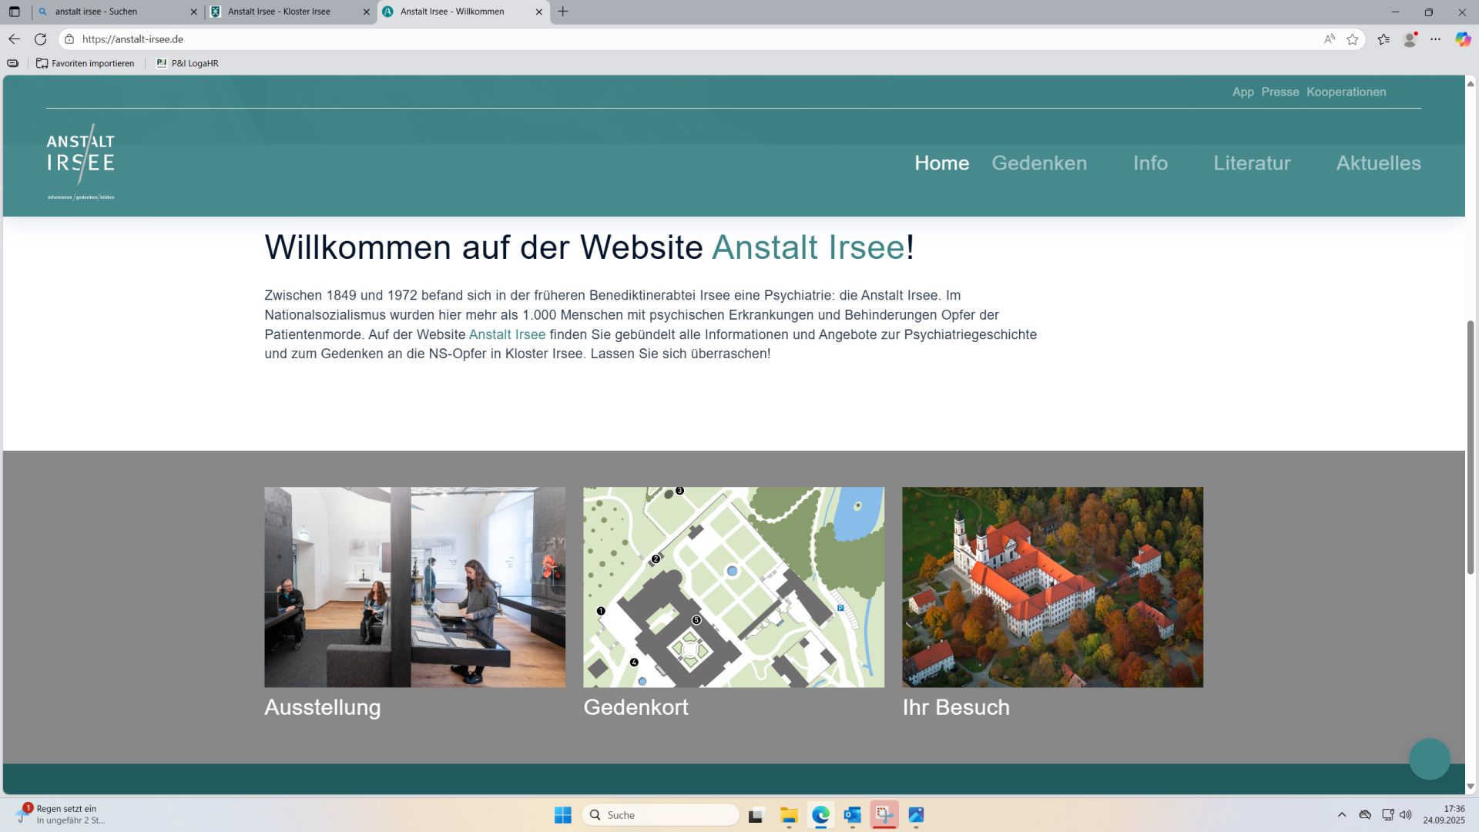
Task: Click inside the address bar
Action: [x=308, y=39]
